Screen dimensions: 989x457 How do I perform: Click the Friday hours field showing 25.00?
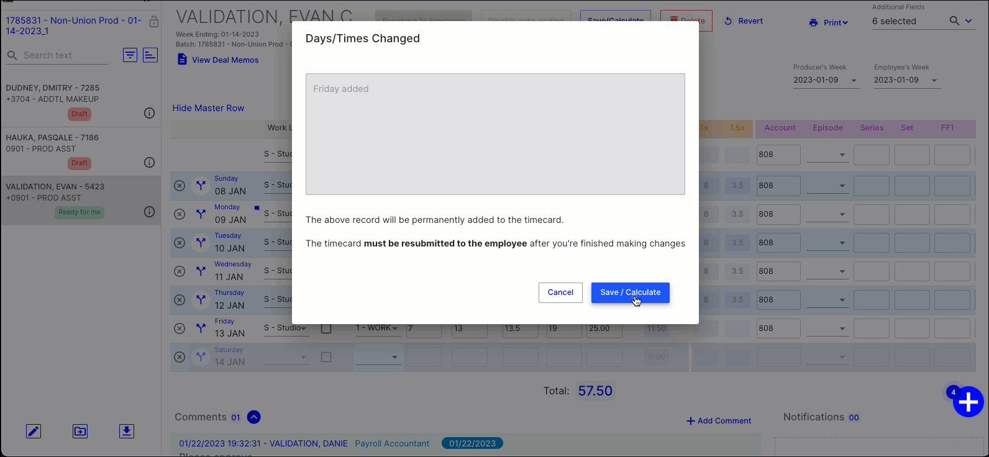coord(604,328)
